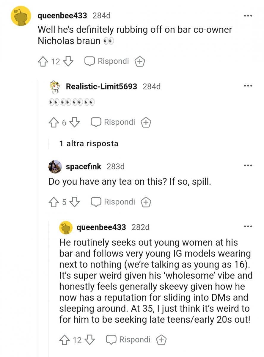Upvote Realistic-Limit5693's eyes emoji comment

pos(54,122)
